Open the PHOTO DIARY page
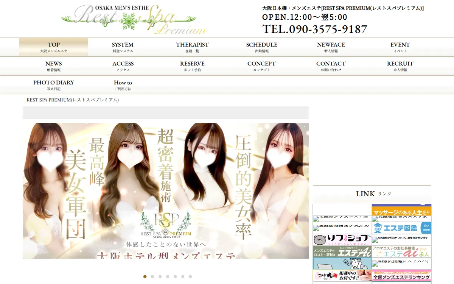The image size is (454, 284). 54,85
